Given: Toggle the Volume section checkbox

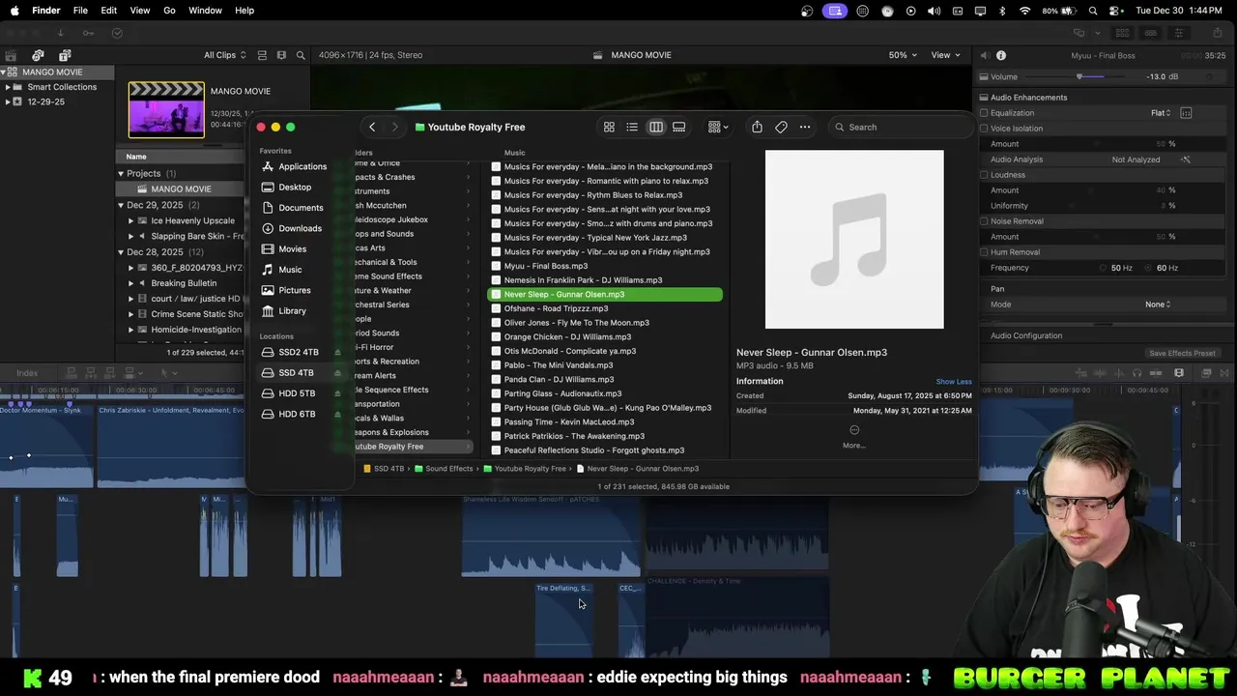Looking at the screenshot, I should point(984,76).
